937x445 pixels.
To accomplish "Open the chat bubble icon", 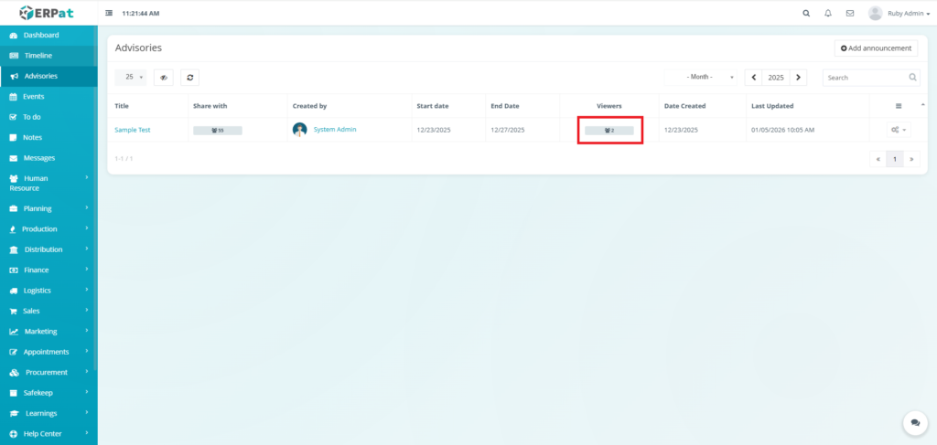I will [x=914, y=422].
